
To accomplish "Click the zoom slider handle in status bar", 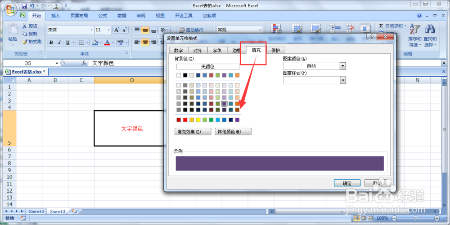I will 415,218.
